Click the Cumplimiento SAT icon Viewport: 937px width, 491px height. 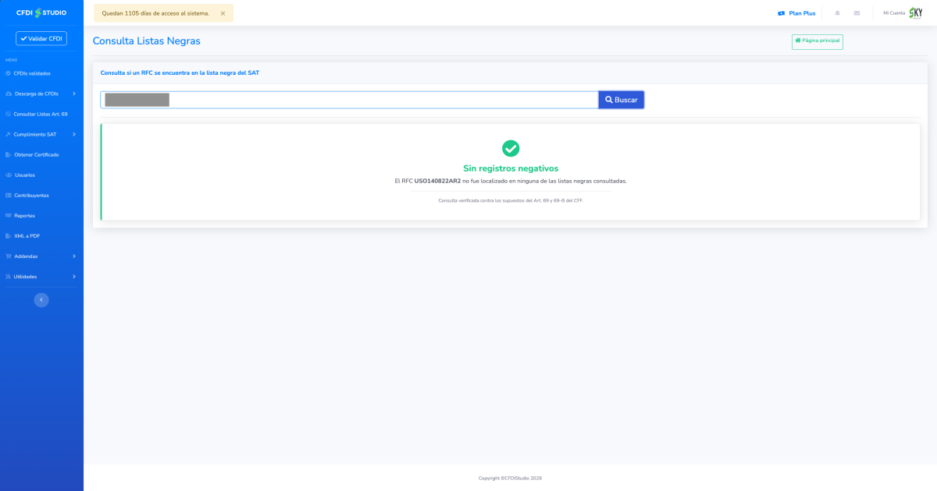click(x=8, y=134)
